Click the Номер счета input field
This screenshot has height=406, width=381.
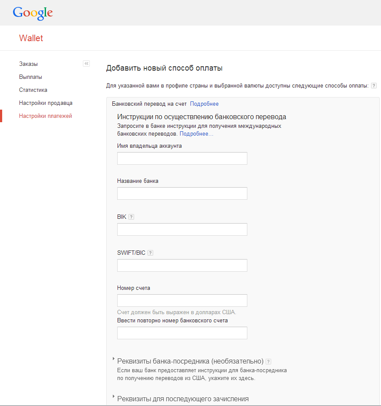[x=182, y=300]
